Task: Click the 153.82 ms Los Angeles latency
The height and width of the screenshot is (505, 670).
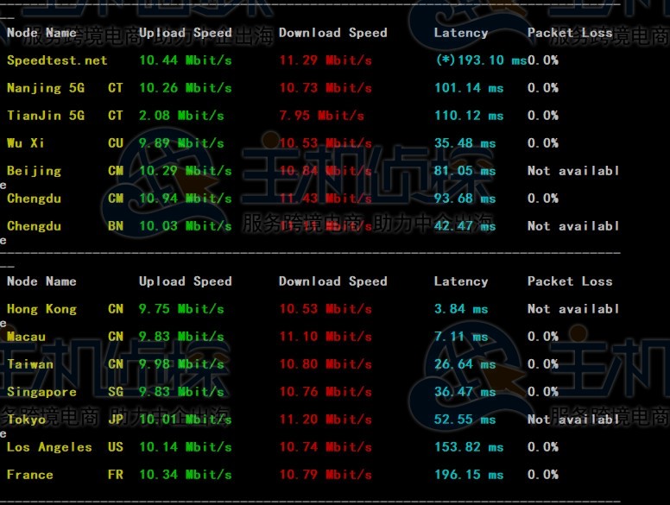Action: click(x=469, y=447)
